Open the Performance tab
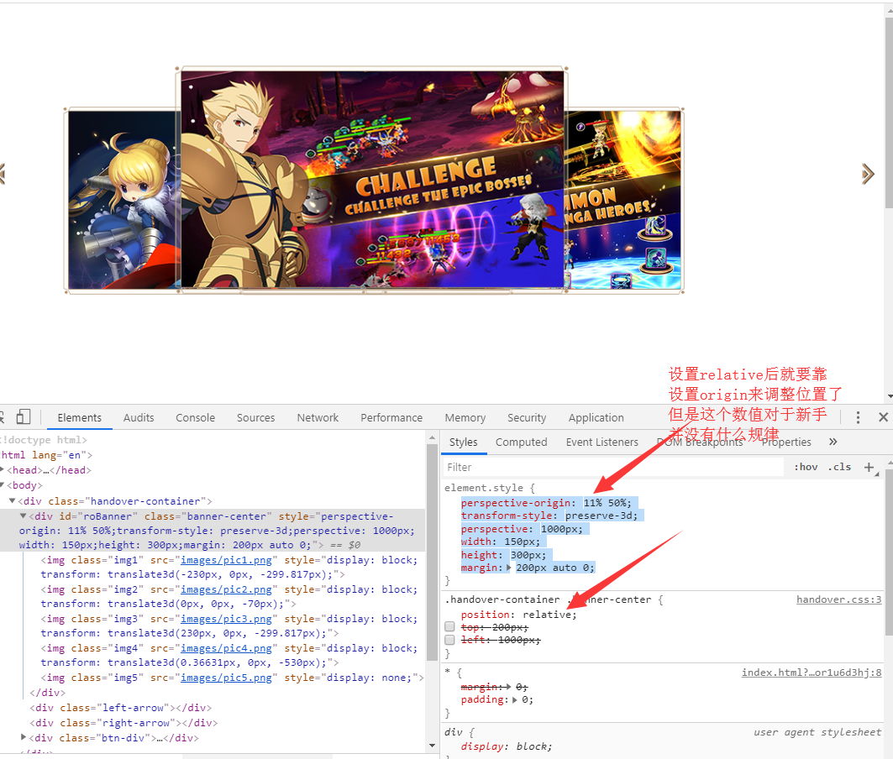 [x=391, y=417]
